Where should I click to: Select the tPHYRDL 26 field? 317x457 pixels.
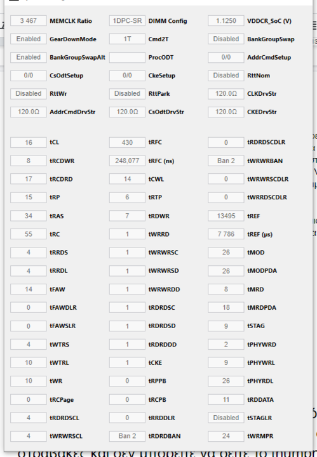(x=226, y=381)
